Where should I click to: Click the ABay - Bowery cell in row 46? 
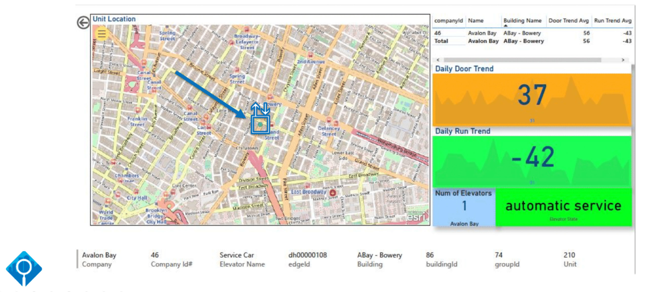522,33
